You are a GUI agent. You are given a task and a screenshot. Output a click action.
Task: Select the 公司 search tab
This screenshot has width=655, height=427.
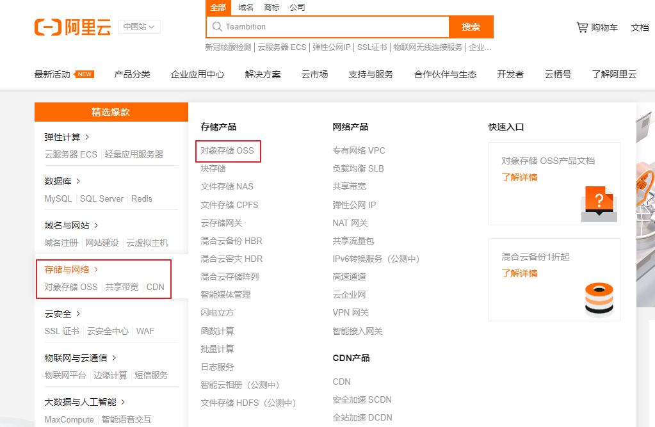click(298, 8)
